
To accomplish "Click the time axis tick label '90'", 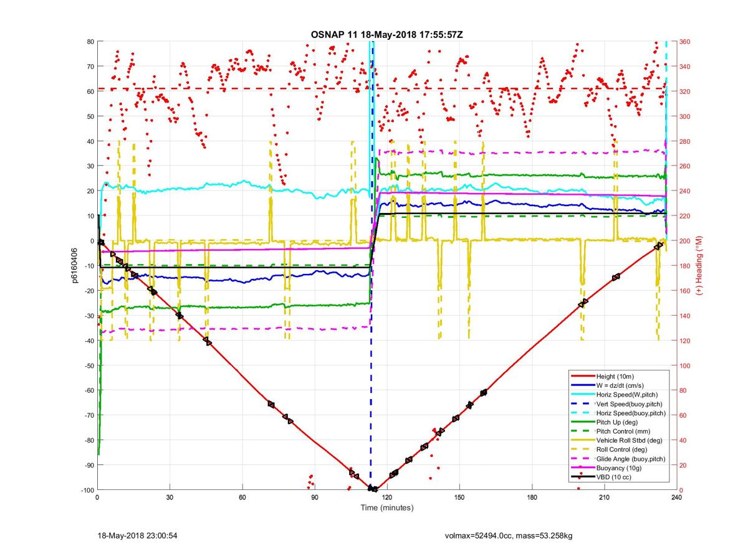I will pyautogui.click(x=315, y=498).
